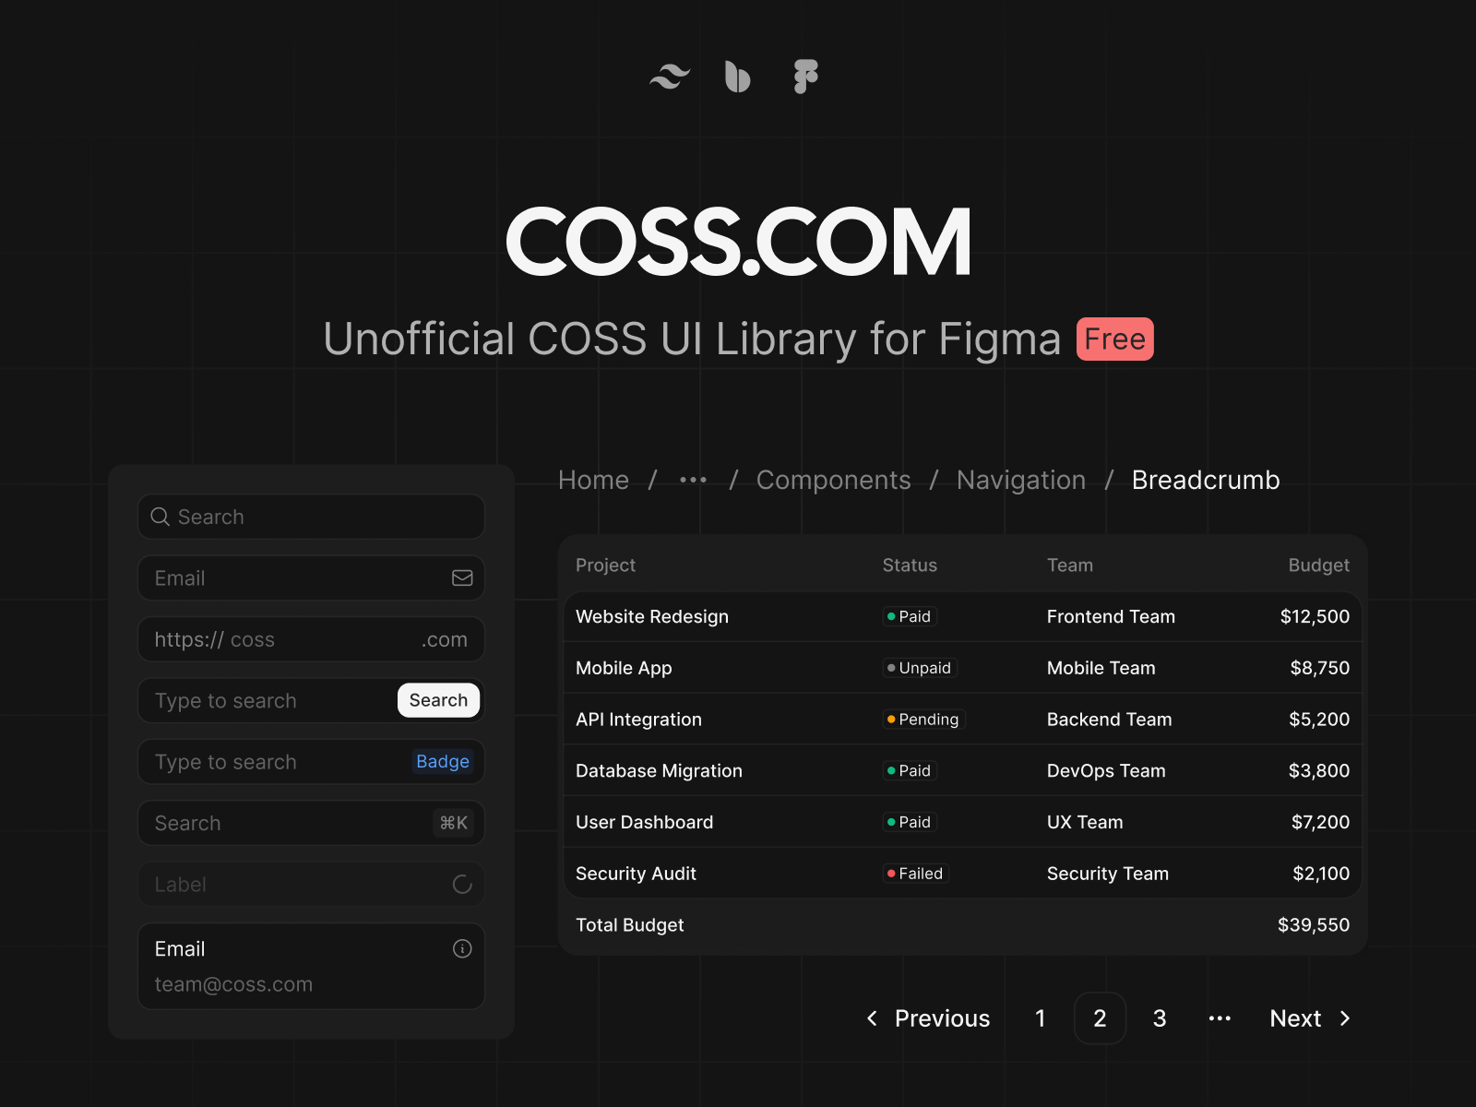The width and height of the screenshot is (1476, 1107).
Task: Go to the Previous page
Action: [927, 1018]
